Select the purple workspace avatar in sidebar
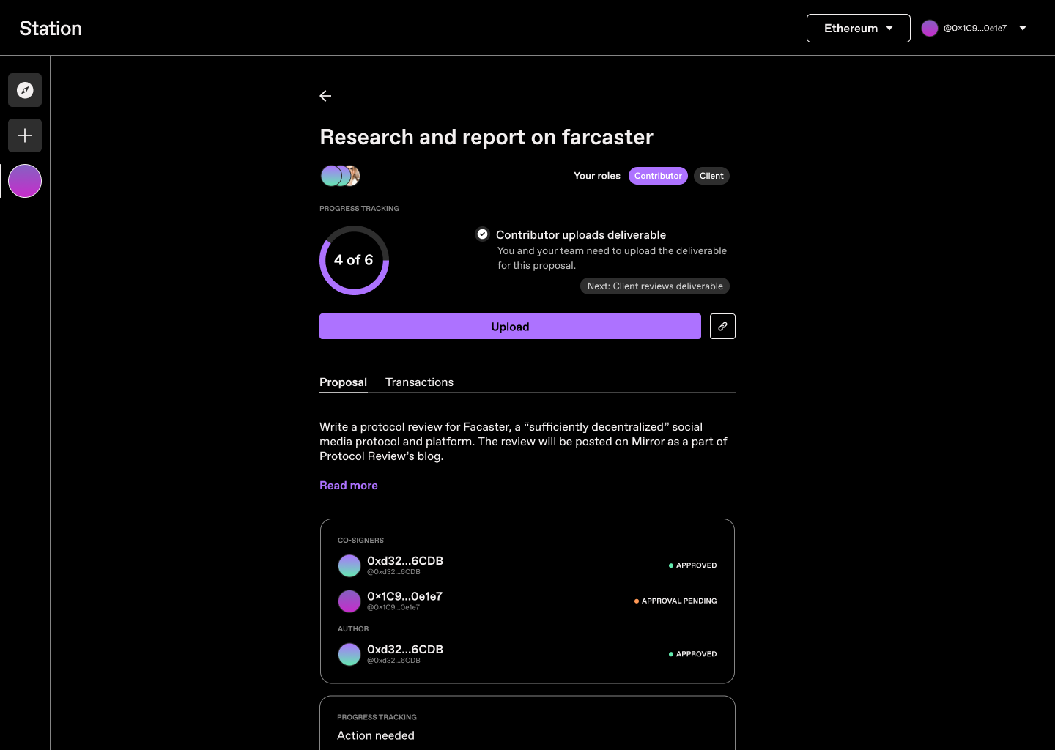1055x750 pixels. [x=25, y=181]
